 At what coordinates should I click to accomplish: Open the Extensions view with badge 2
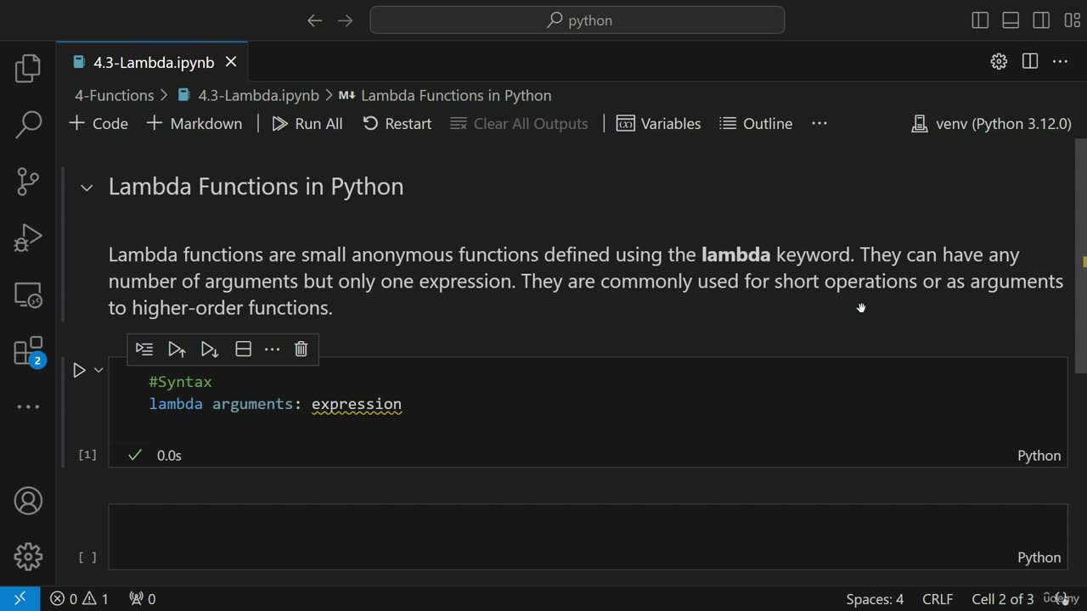[28, 351]
